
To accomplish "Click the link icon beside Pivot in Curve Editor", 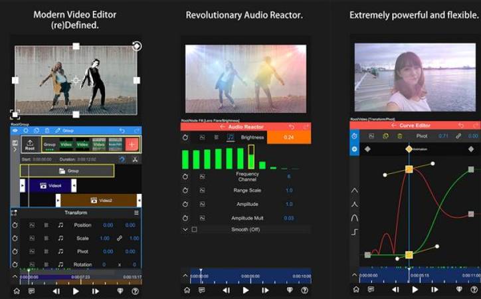I will (x=459, y=136).
